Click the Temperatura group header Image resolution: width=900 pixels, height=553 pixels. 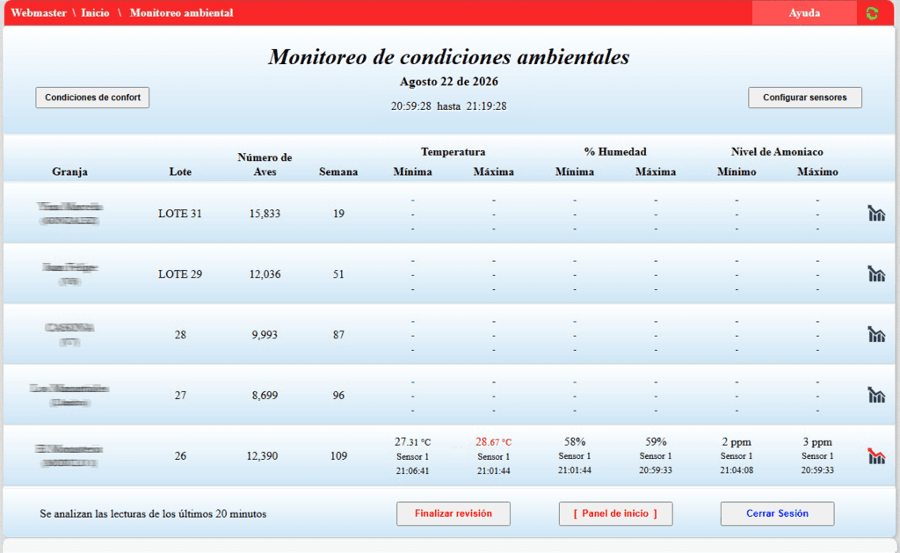(453, 151)
